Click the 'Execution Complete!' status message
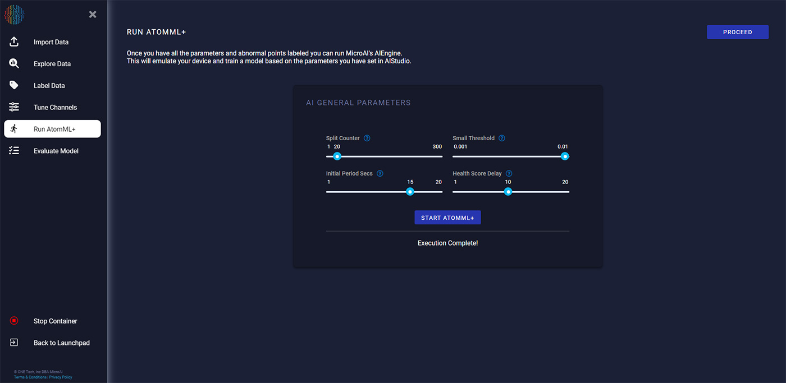Image resolution: width=786 pixels, height=383 pixels. coord(447,243)
